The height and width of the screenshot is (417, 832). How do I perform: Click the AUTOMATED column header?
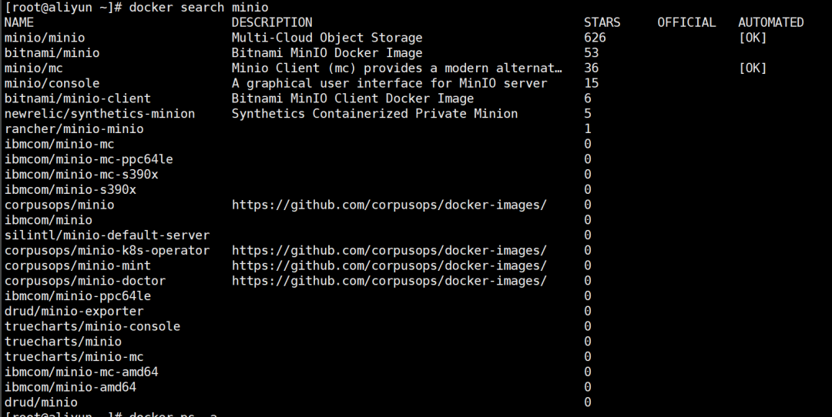point(770,22)
